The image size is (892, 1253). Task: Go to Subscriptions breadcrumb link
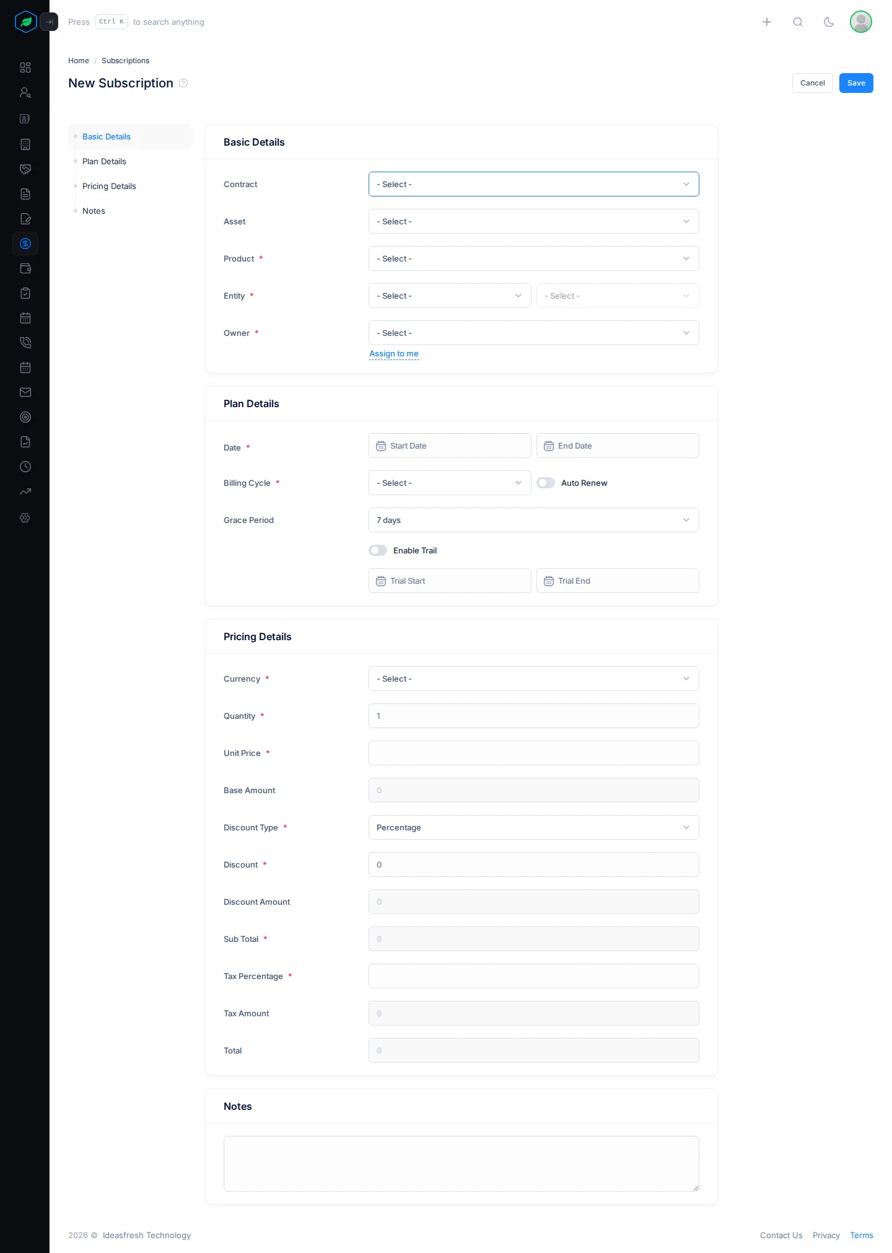click(125, 61)
